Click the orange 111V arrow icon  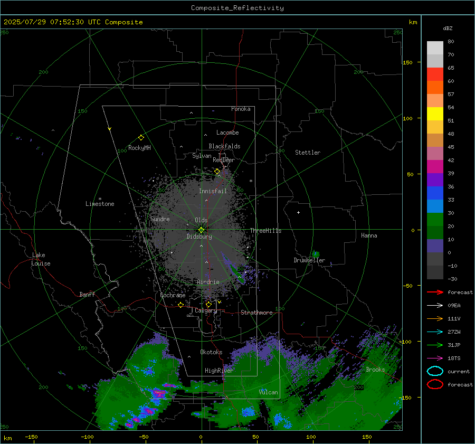pos(435,318)
